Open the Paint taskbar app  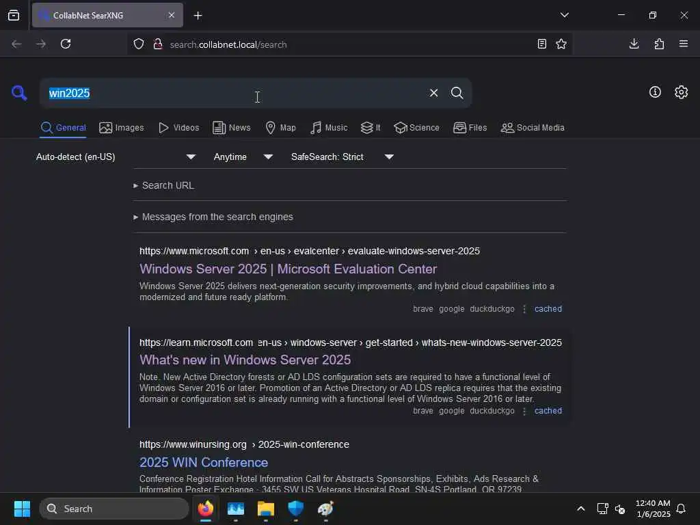(x=325, y=509)
